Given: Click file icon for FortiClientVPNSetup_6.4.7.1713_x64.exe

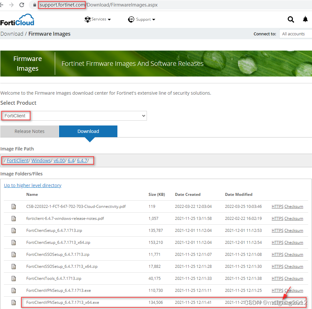Looking at the screenshot, I should click(14, 303).
